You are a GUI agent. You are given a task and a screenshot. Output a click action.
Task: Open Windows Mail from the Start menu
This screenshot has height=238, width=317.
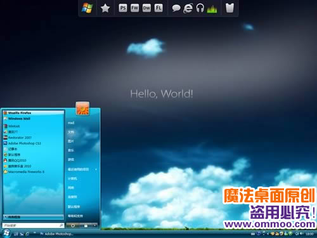[x=34, y=119]
